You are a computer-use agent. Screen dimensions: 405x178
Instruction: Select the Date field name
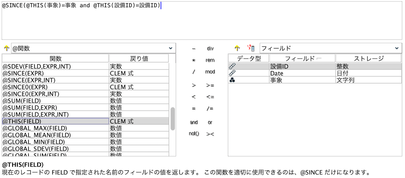303,73
